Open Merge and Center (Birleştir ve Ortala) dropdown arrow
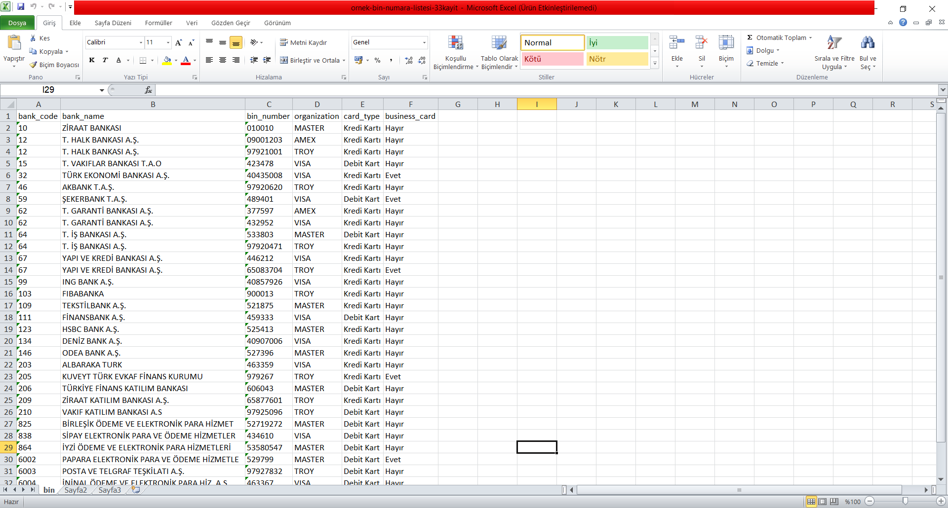Viewport: 948px width, 508px height. 344,60
